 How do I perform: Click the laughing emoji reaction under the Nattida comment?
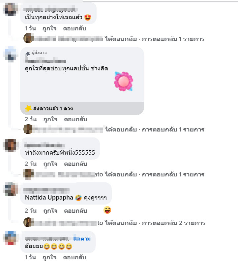107,210
